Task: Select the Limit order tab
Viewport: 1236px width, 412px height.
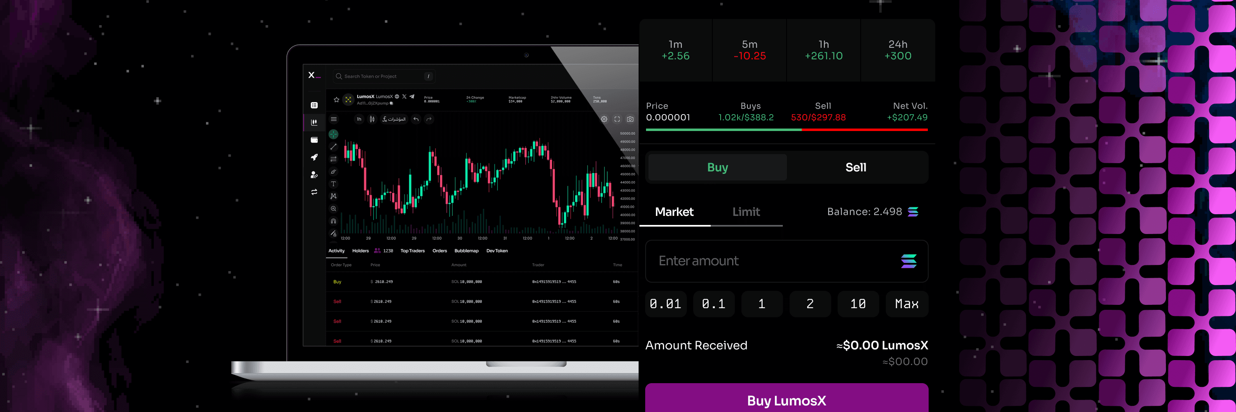Action: 746,212
